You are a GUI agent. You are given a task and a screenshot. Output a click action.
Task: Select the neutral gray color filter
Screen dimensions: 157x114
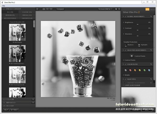pyautogui.click(x=126, y=70)
